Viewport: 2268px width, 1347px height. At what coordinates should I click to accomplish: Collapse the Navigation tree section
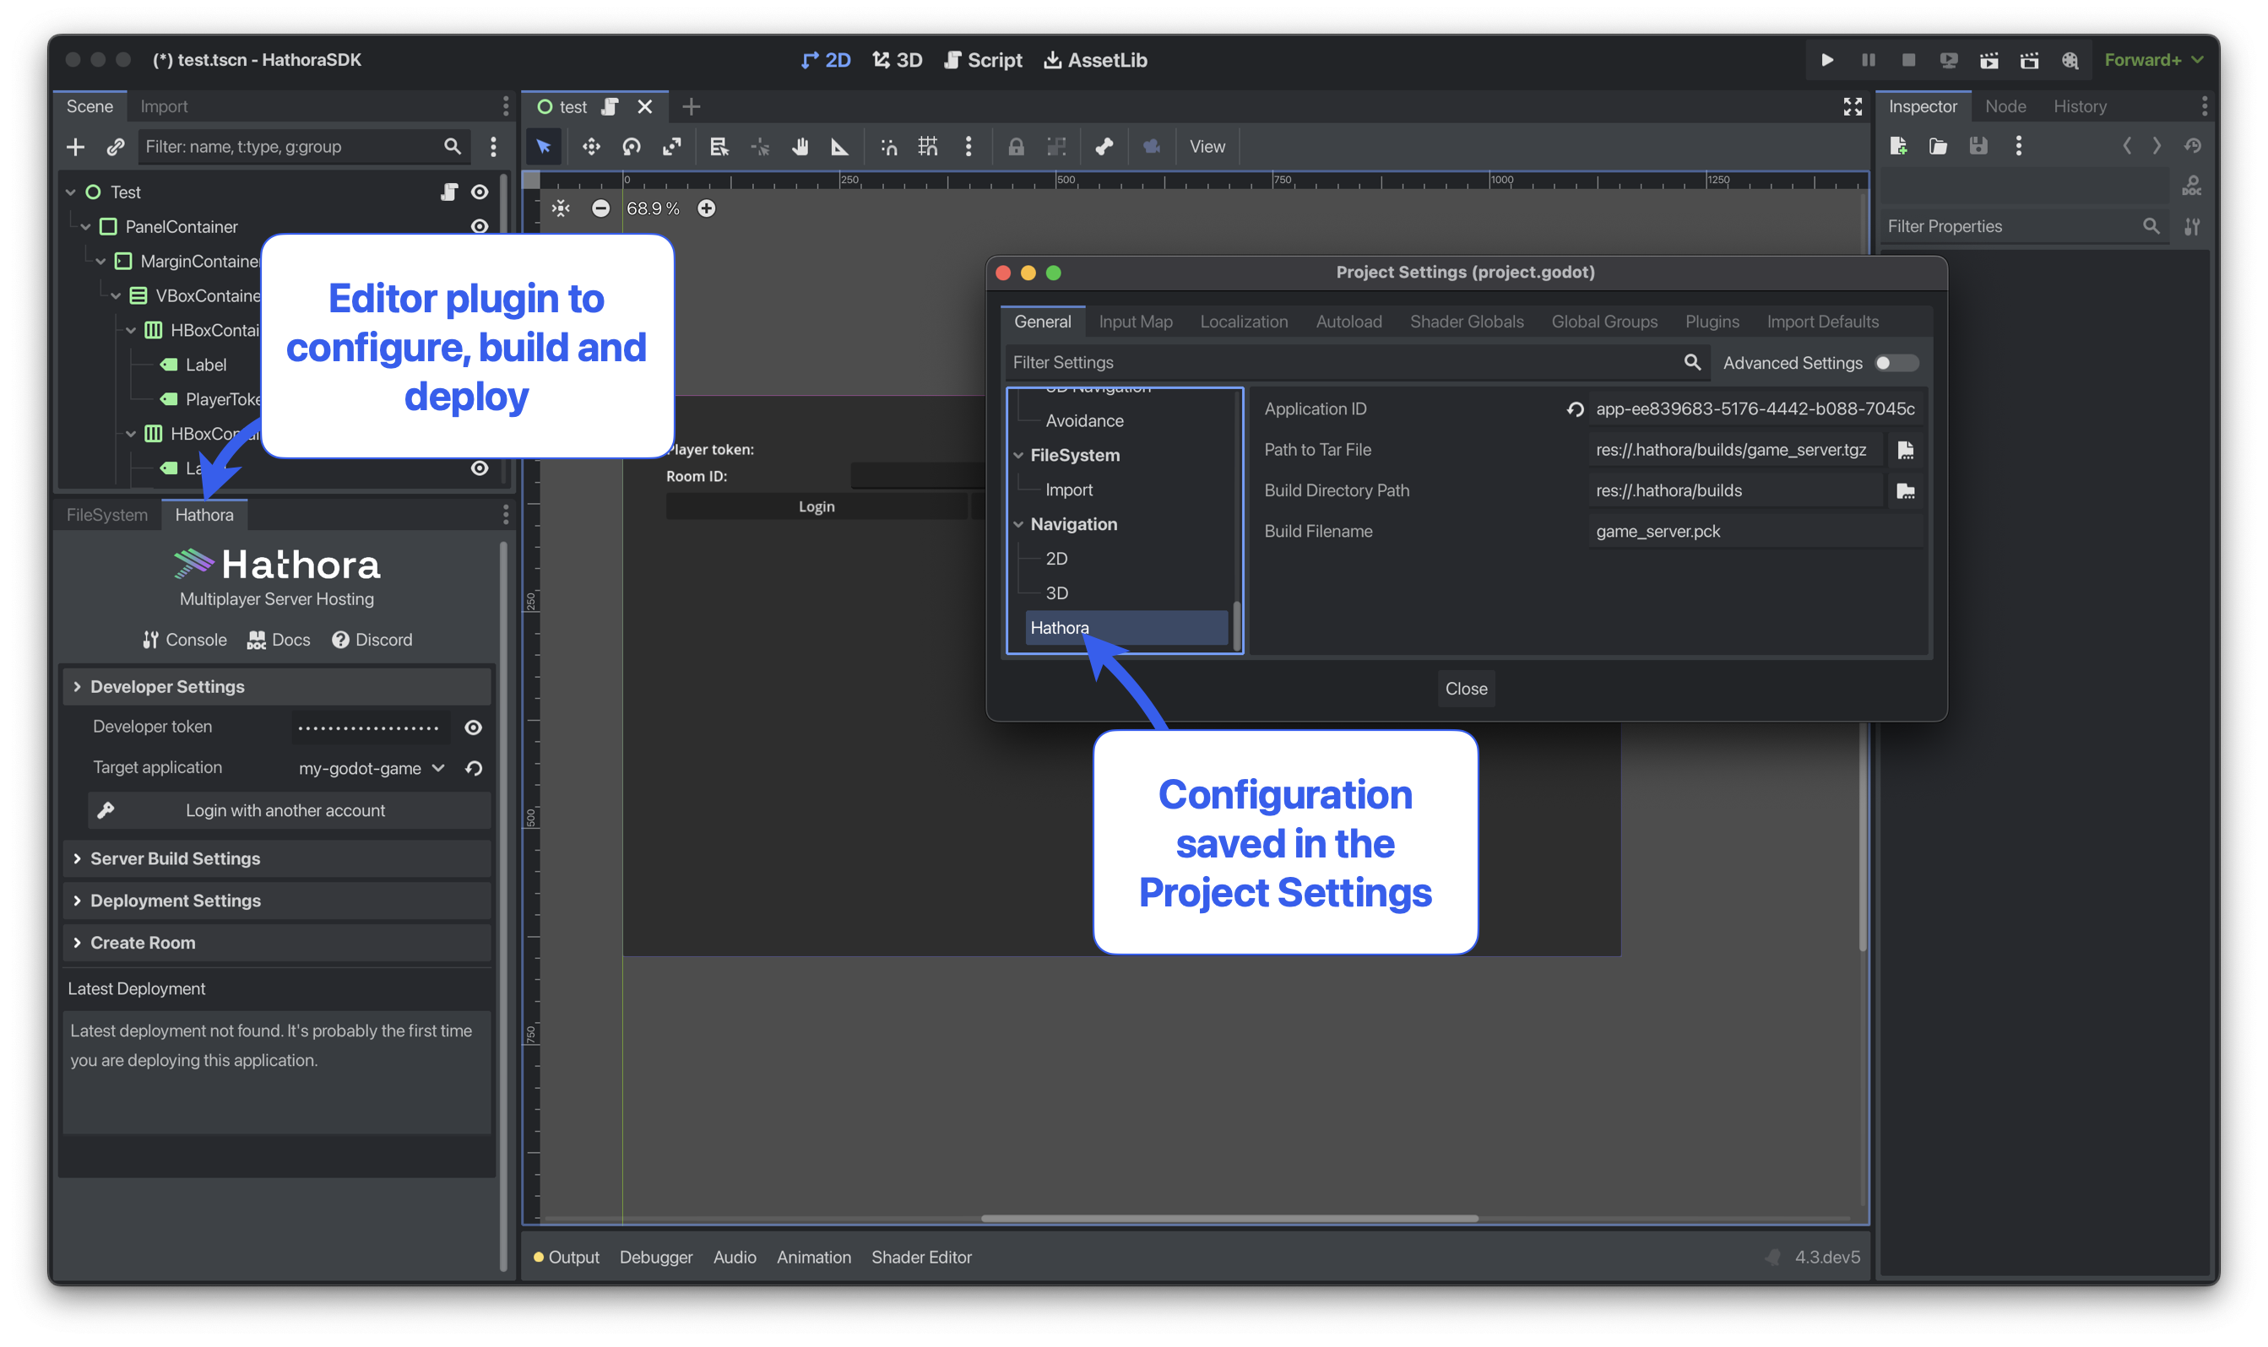[x=1018, y=525]
